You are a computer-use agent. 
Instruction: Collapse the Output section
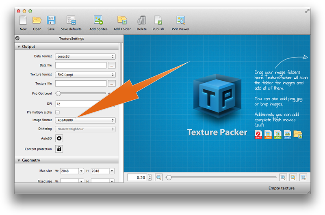(19, 47)
